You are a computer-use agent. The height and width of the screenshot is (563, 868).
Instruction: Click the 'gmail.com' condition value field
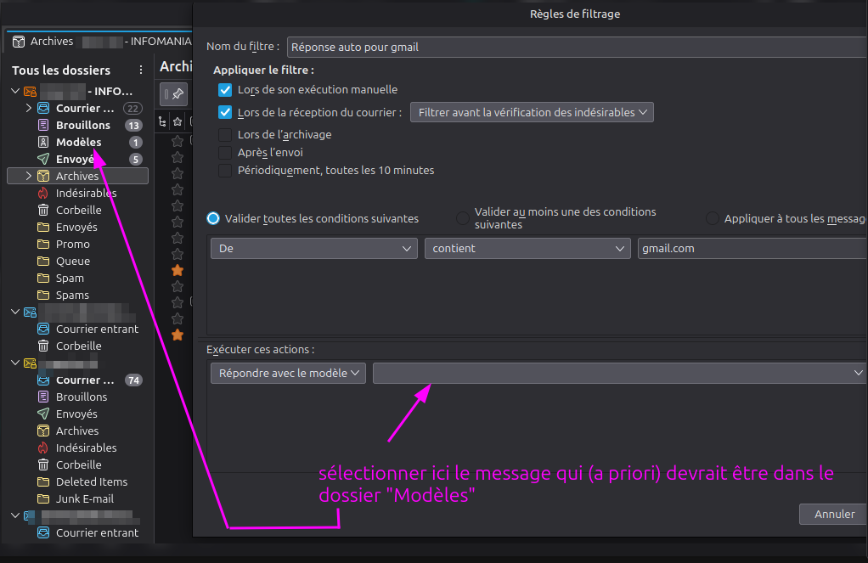(x=752, y=248)
